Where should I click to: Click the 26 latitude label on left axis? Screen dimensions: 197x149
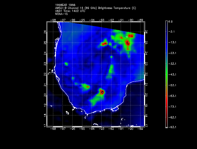click(45, 32)
